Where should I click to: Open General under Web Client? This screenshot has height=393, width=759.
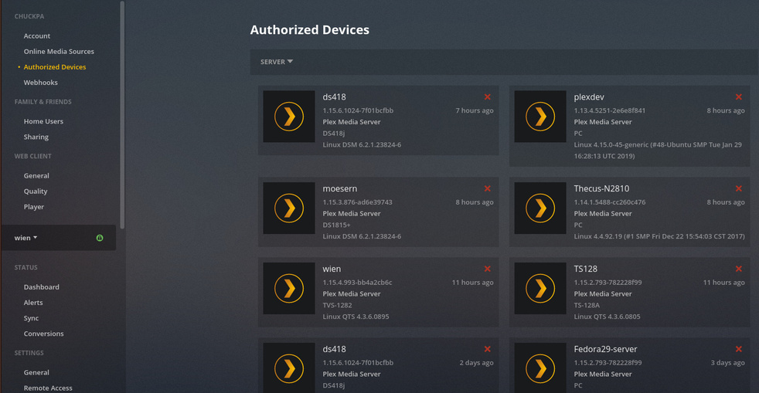tap(36, 176)
